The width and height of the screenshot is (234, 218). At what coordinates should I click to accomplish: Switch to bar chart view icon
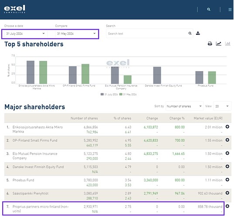[227, 44]
